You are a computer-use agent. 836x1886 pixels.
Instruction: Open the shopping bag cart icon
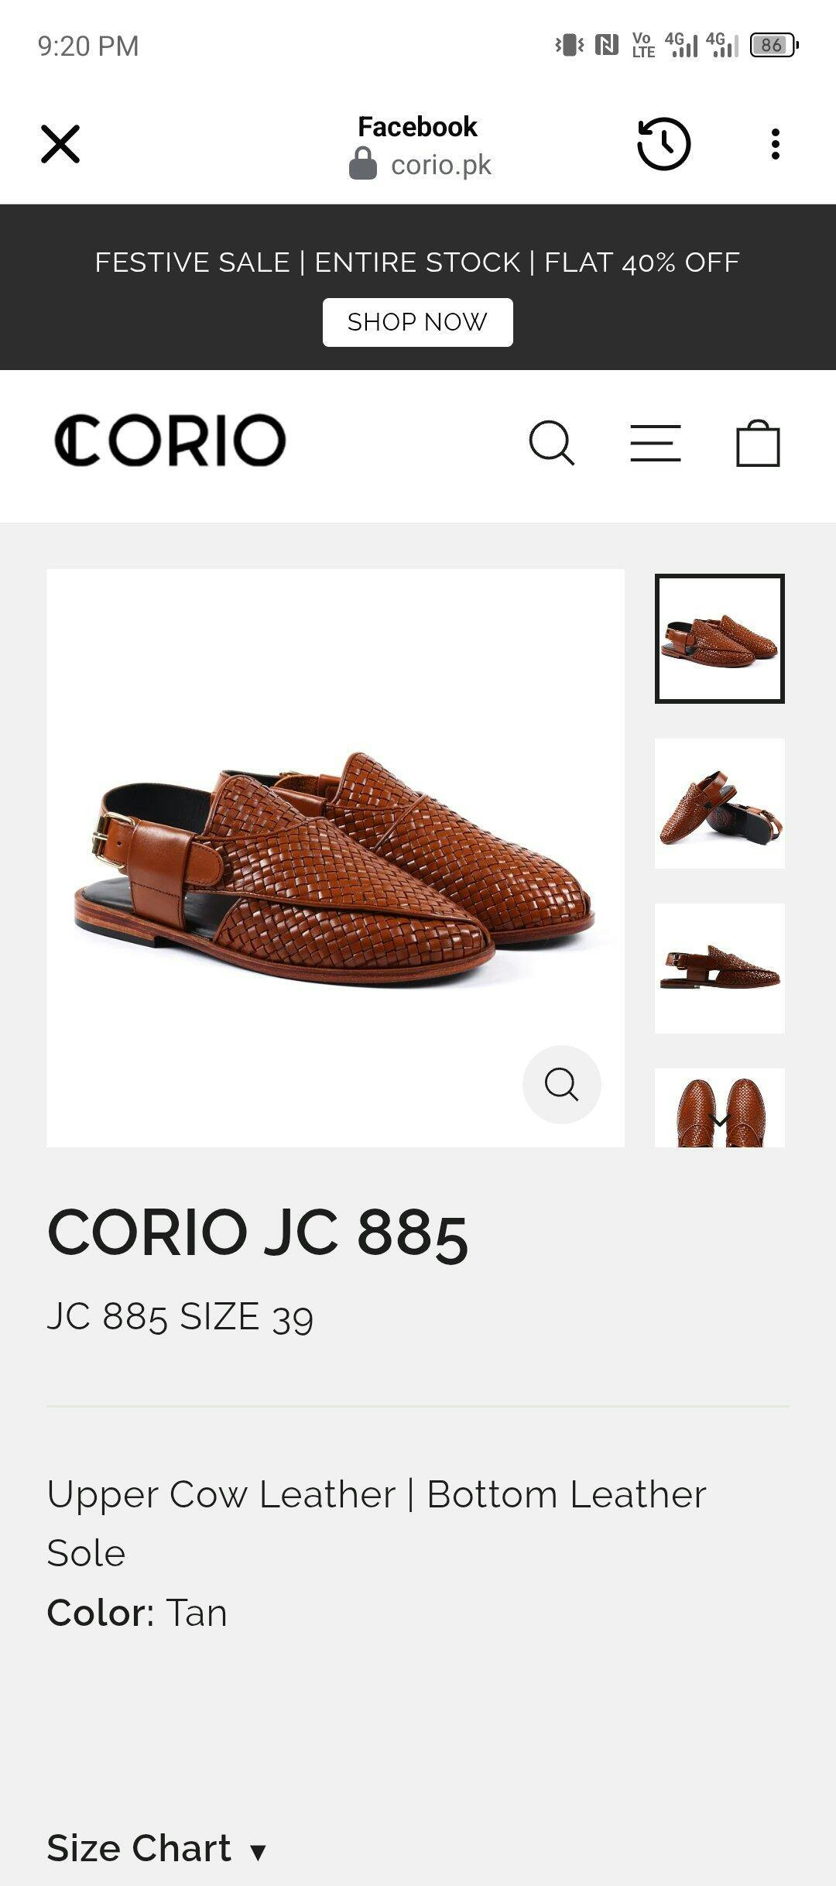[x=758, y=443]
